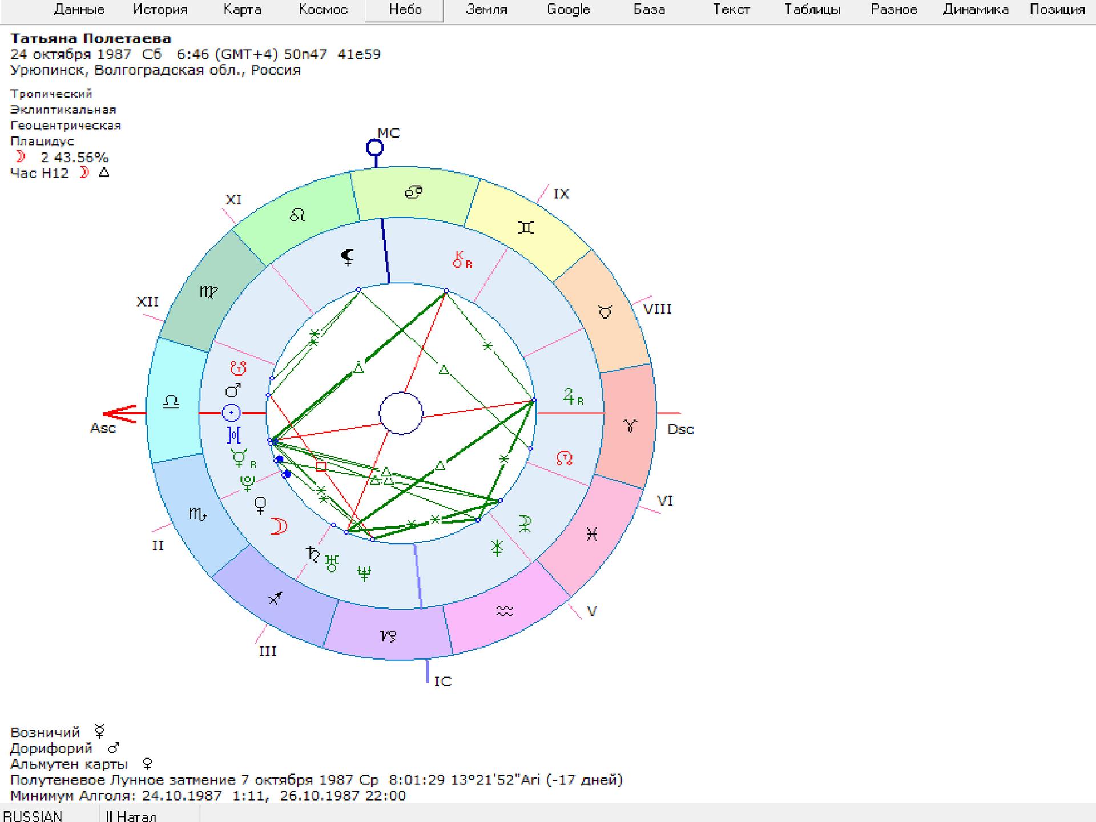This screenshot has width=1096, height=822.
Task: Click the Плацидус house system label
Action: coord(42,141)
